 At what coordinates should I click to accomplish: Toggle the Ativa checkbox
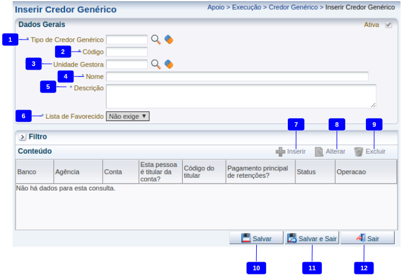click(x=389, y=25)
